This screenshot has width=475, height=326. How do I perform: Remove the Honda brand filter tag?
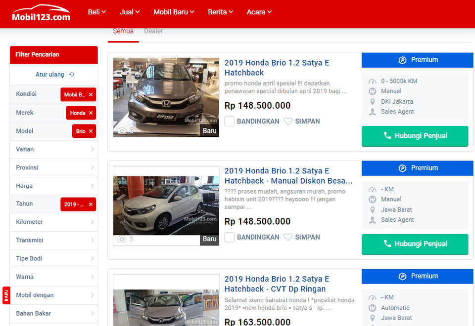[x=91, y=113]
